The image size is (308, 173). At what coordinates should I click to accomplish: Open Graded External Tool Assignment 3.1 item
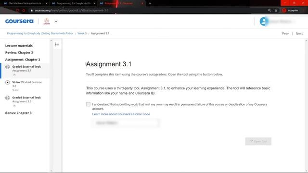coord(25,71)
